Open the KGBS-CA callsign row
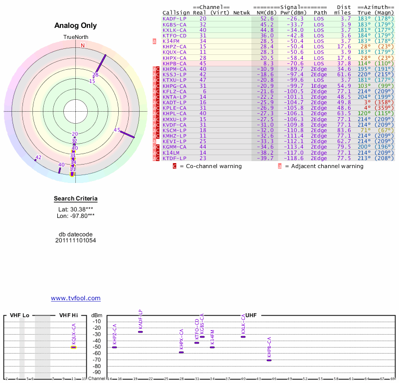The image size is (399, 383). click(x=175, y=24)
